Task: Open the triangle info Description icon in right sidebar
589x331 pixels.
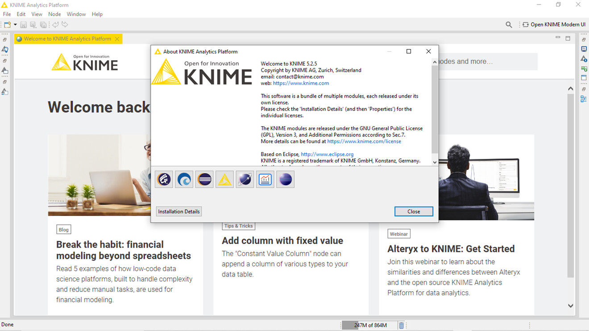Action: [584, 59]
